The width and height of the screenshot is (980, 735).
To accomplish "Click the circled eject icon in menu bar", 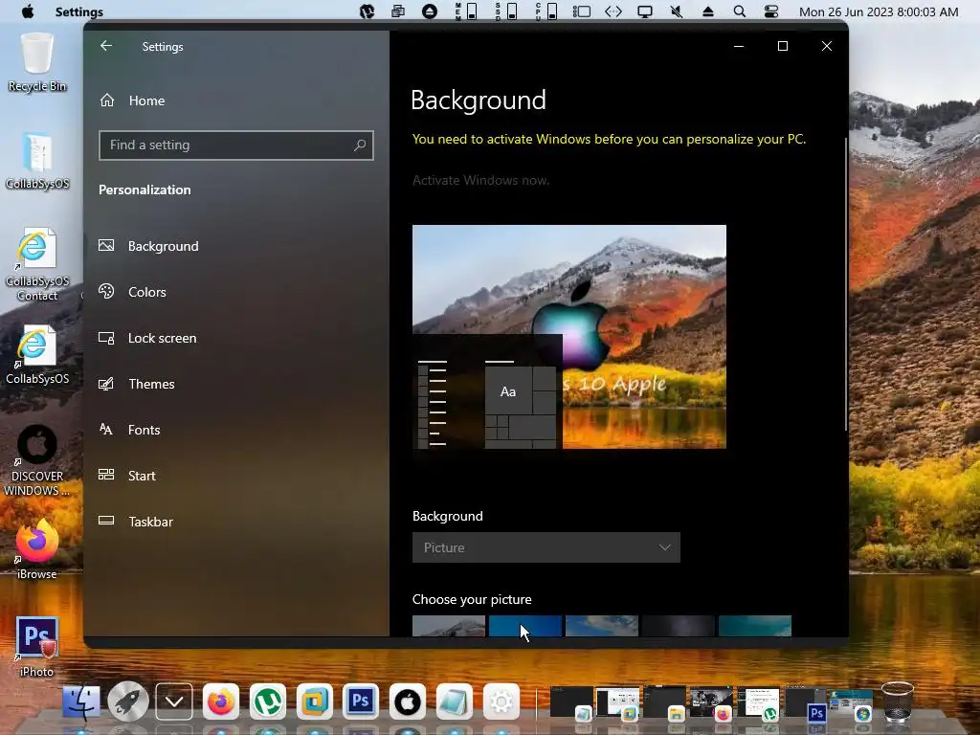I will [430, 11].
